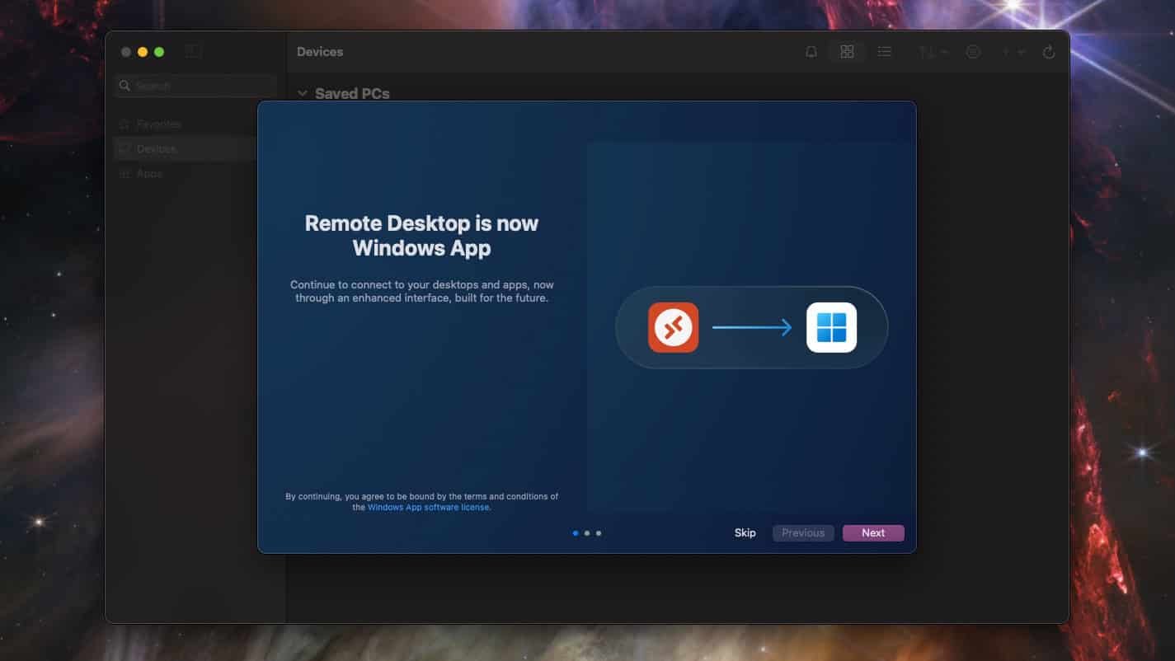Skip the Windows App introduction
The image size is (1175, 661).
click(745, 533)
